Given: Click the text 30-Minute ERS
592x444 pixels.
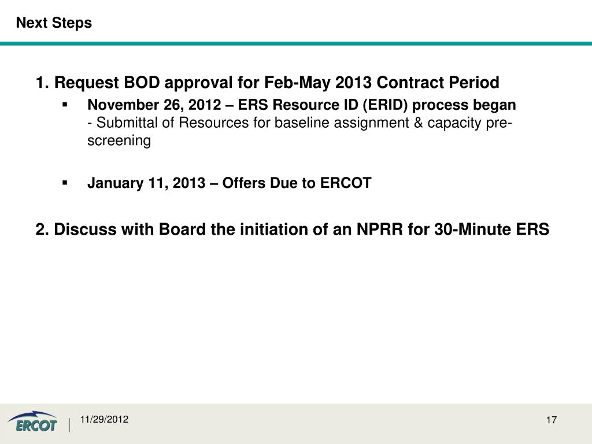Looking at the screenshot, I should point(491,229).
